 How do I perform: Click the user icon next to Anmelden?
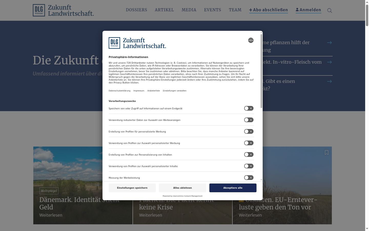[297, 10]
